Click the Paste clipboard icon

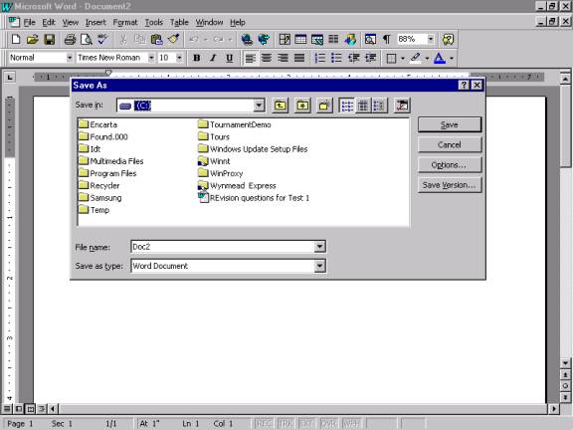pos(157,39)
